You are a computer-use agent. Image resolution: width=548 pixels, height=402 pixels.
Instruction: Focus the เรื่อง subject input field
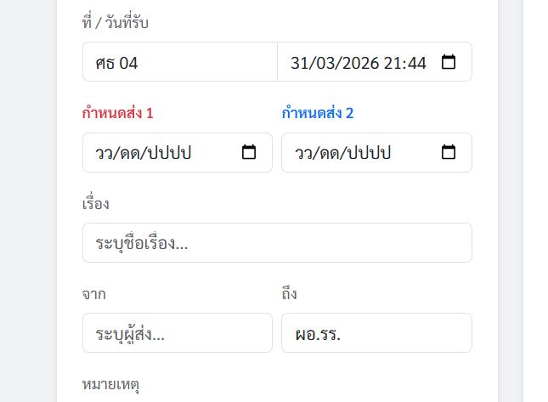(277, 243)
